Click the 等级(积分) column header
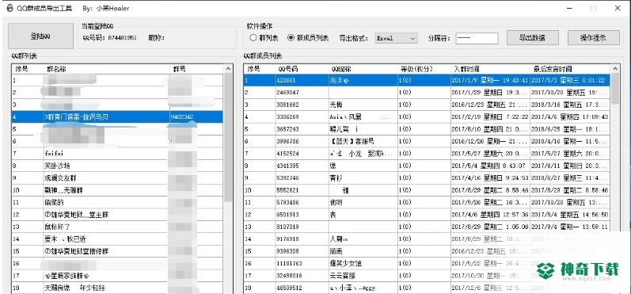The width and height of the screenshot is (631, 294). tap(424, 69)
